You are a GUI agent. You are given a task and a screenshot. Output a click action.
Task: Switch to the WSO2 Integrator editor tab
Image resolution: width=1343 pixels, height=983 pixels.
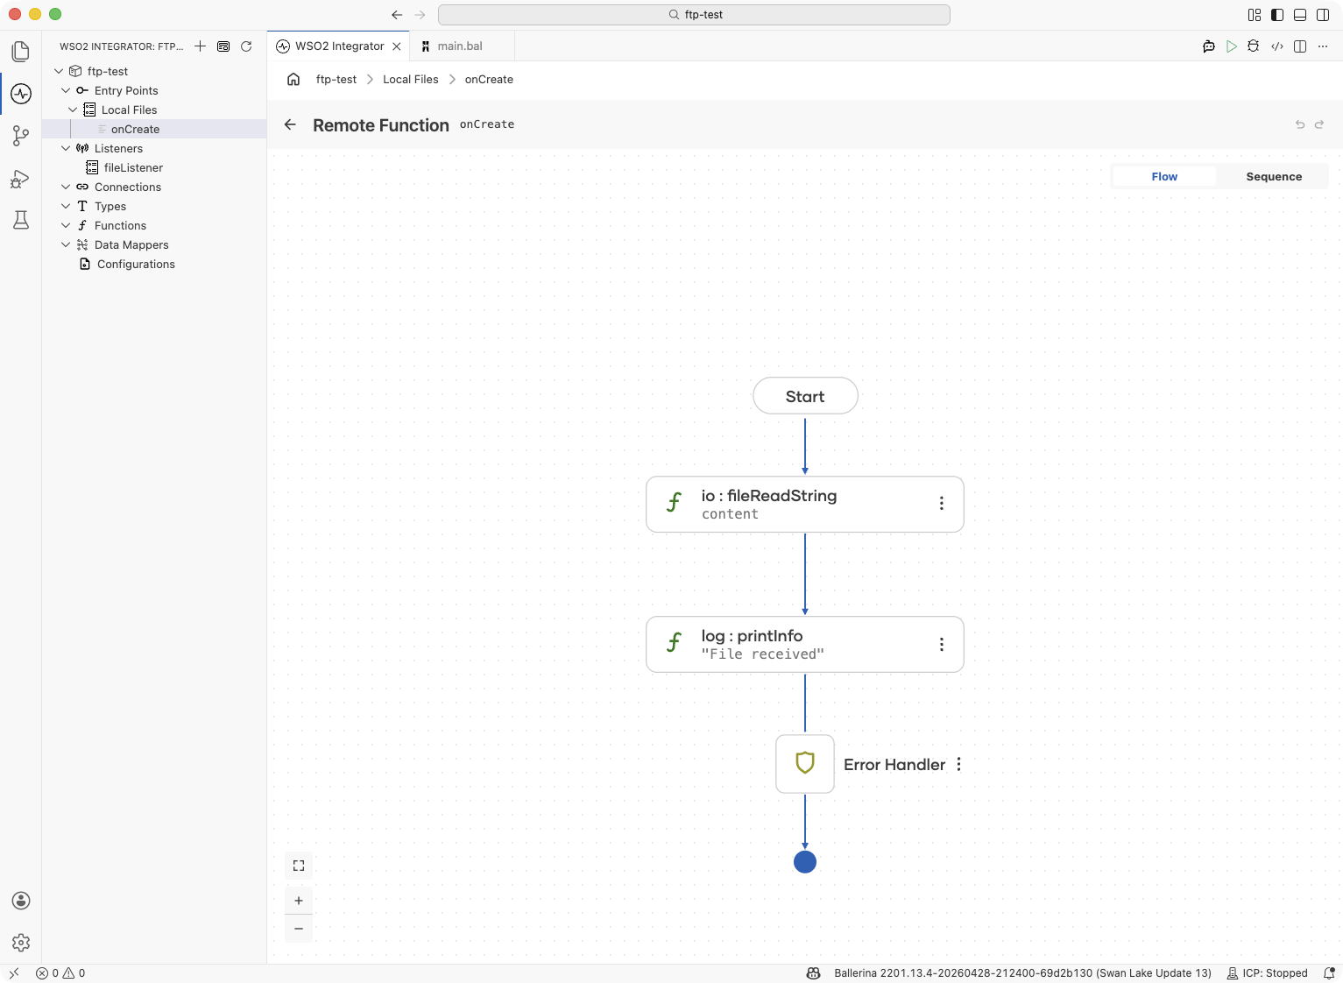point(339,46)
